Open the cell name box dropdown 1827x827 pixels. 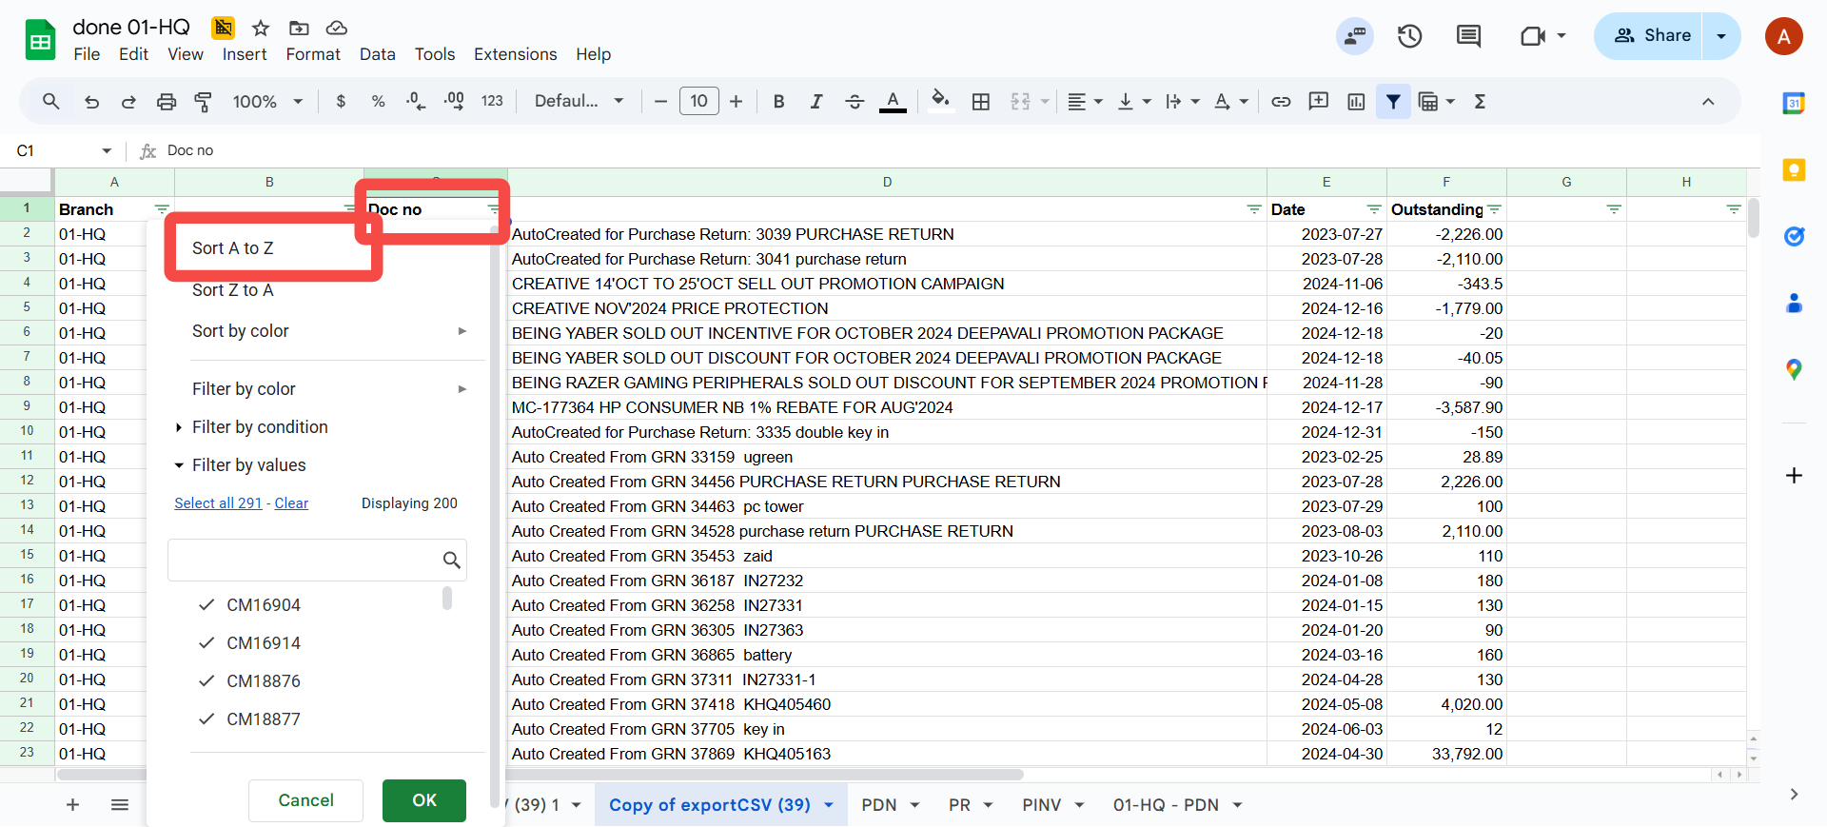107,150
